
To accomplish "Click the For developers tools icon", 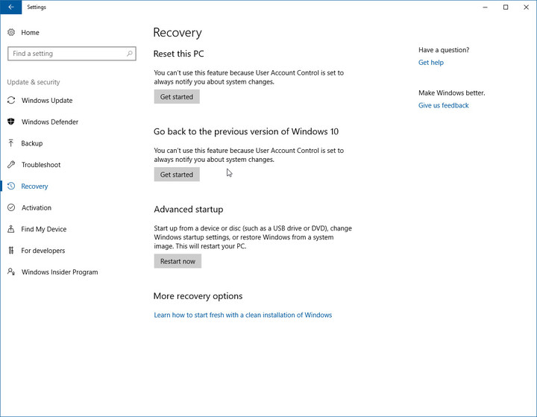I will coord(11,251).
